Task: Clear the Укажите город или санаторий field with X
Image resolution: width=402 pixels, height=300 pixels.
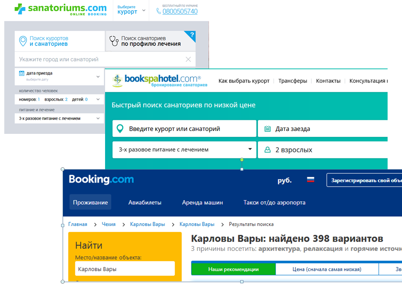Action: pyautogui.click(x=188, y=59)
